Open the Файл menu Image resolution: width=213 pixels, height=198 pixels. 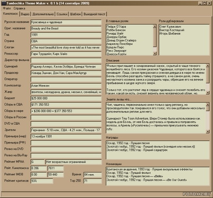(x=7, y=8)
